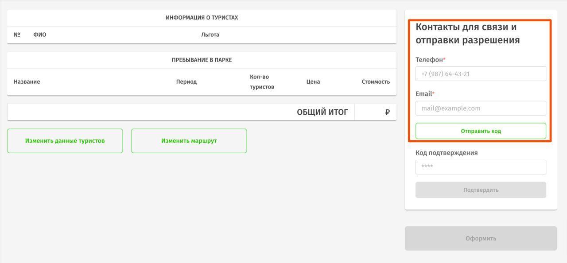Click the confirmation code input field
Screen dimensions: 567x263
481,167
